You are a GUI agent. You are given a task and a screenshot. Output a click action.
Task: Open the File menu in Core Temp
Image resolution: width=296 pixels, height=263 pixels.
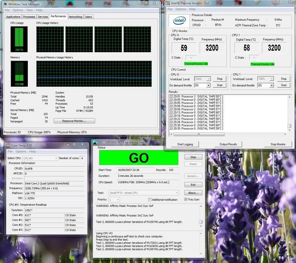10,151
